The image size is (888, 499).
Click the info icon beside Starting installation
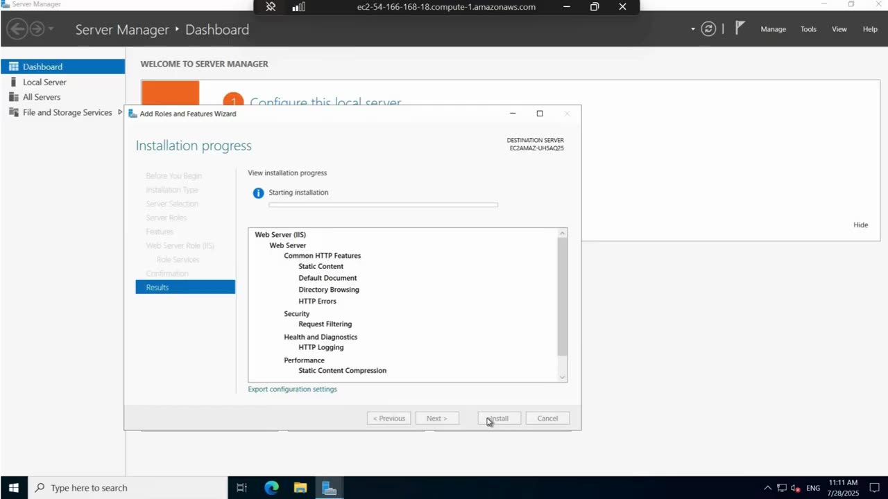pos(258,193)
